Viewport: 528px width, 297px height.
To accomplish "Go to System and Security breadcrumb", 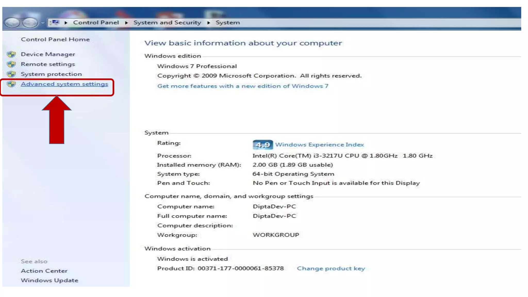I will click(x=167, y=23).
